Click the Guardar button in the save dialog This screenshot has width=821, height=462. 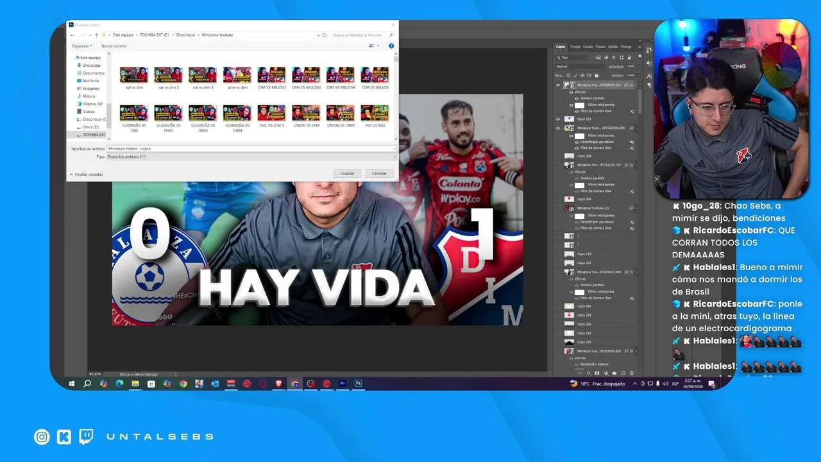click(x=347, y=173)
